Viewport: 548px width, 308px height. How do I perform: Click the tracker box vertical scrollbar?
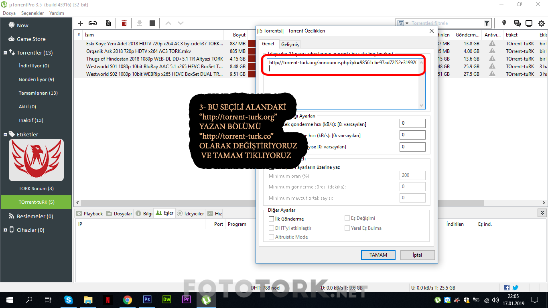click(x=422, y=83)
